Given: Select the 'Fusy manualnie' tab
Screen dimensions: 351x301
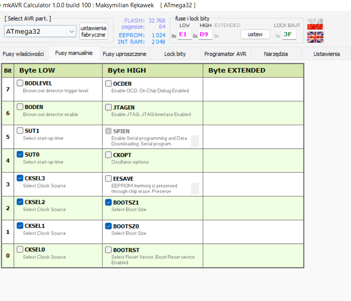Looking at the screenshot, I should [74, 53].
